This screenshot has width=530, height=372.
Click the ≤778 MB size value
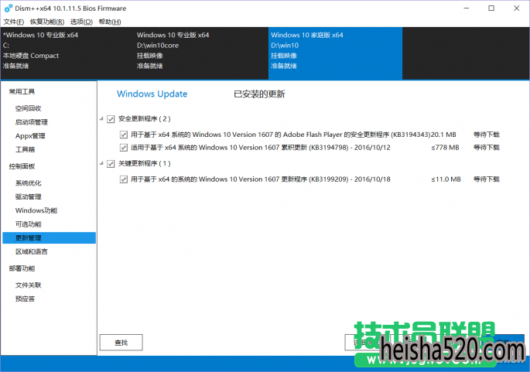(445, 147)
